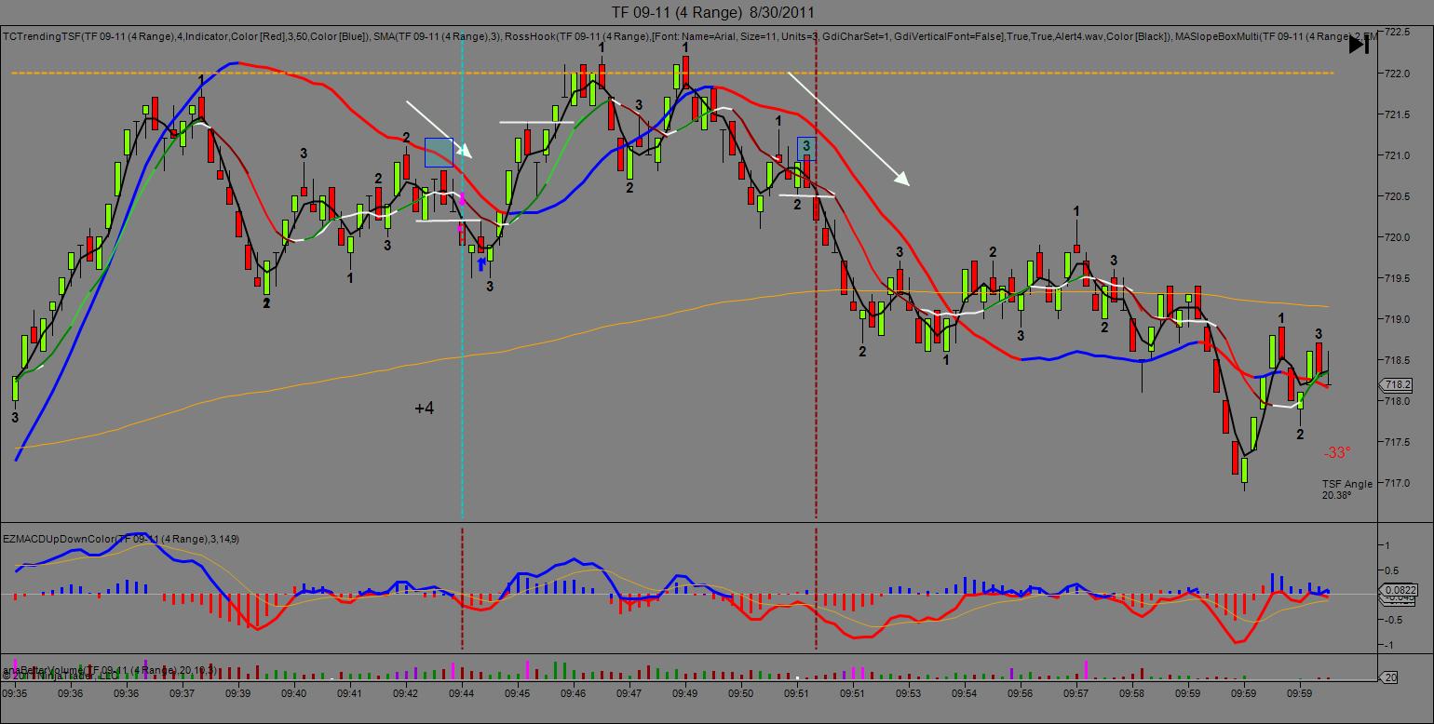The height and width of the screenshot is (724, 1434).
Task: Click the red -33° angle readout
Action: [1336, 453]
